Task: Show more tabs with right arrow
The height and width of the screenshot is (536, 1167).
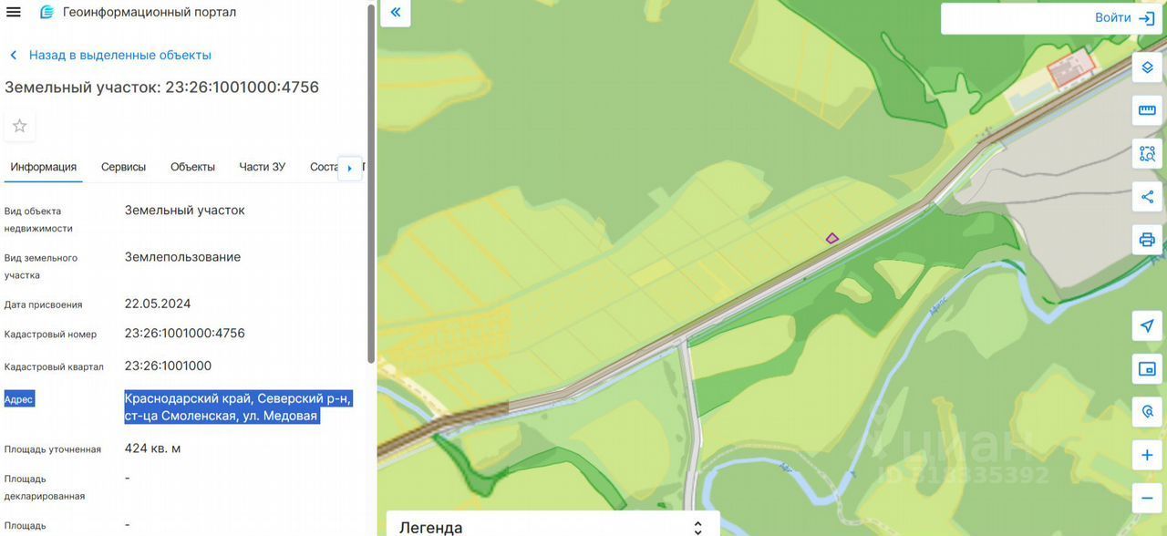Action: click(x=350, y=168)
